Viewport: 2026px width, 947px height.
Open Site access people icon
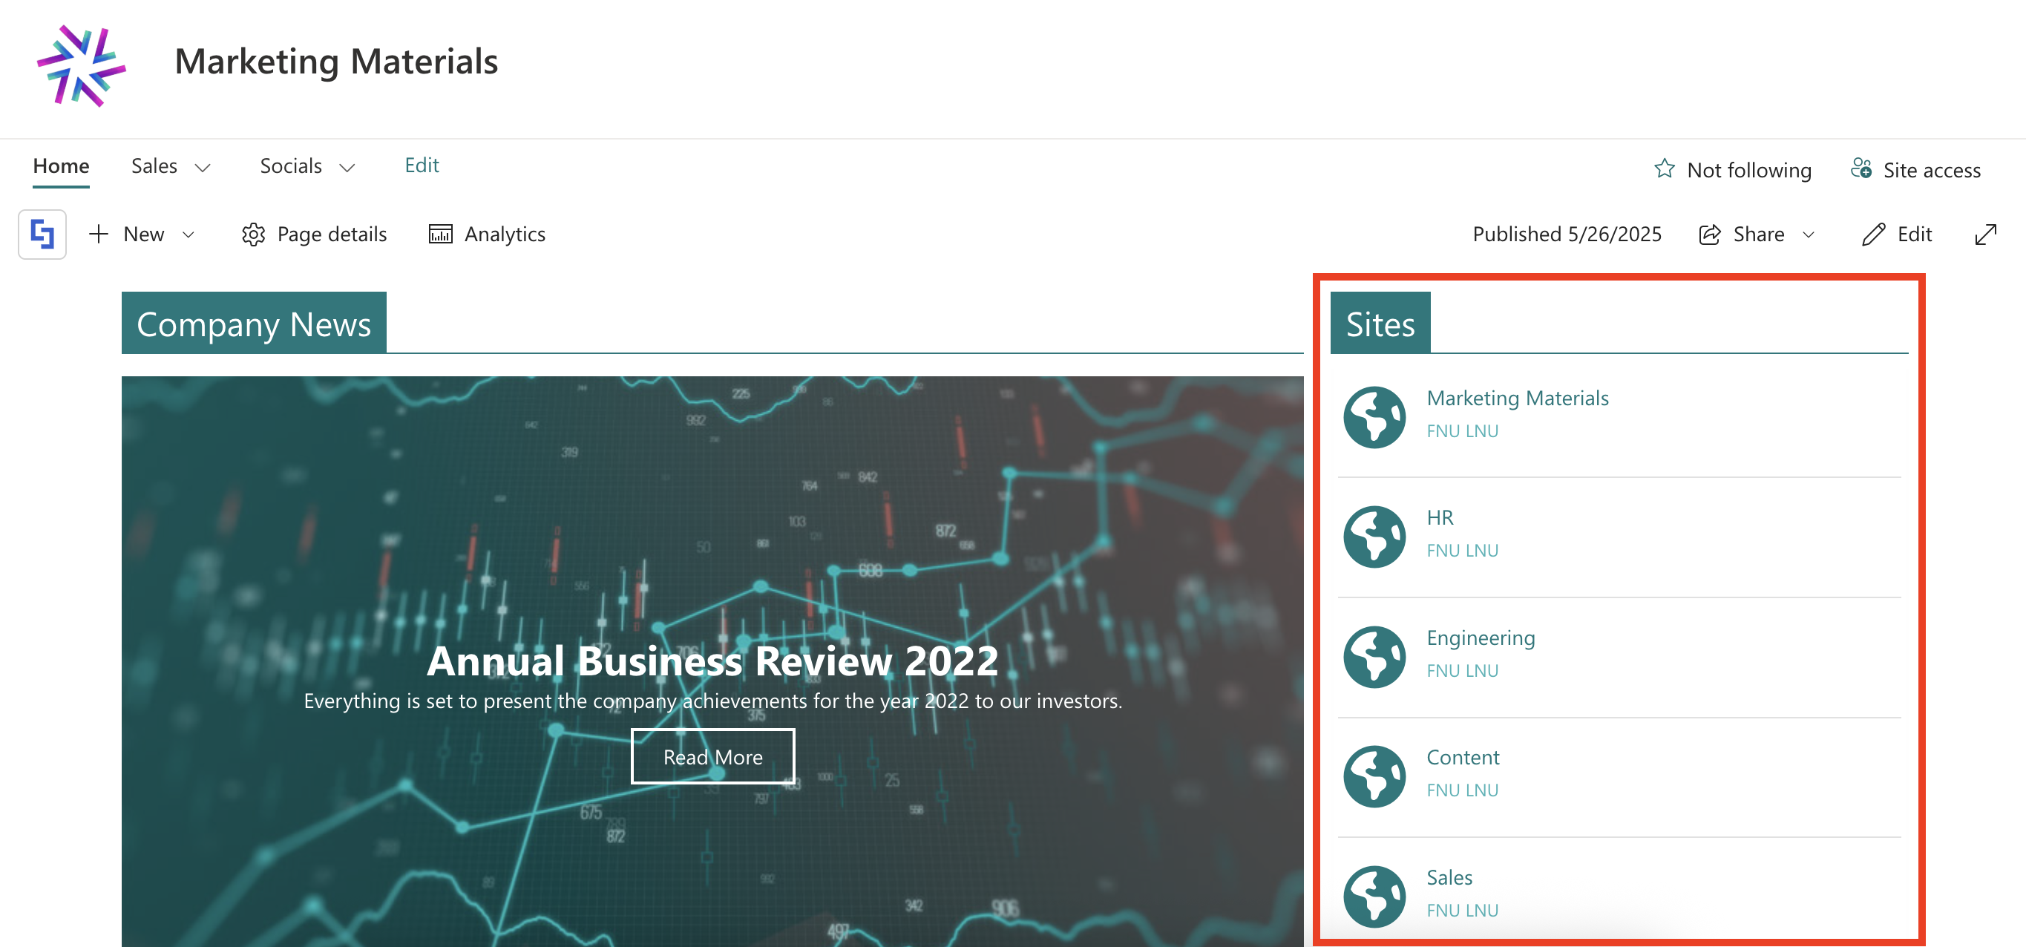tap(1861, 168)
